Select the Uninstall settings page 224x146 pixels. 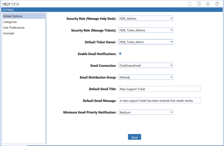(x=9, y=33)
